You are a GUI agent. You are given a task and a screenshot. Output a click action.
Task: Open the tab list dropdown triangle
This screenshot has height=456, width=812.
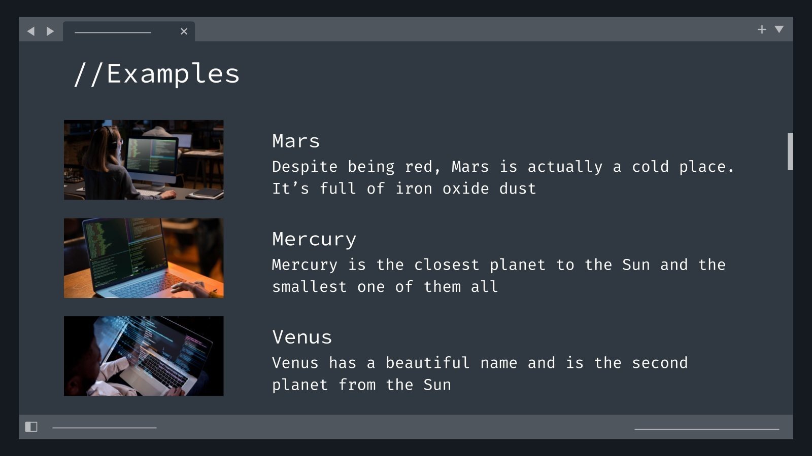click(x=779, y=29)
